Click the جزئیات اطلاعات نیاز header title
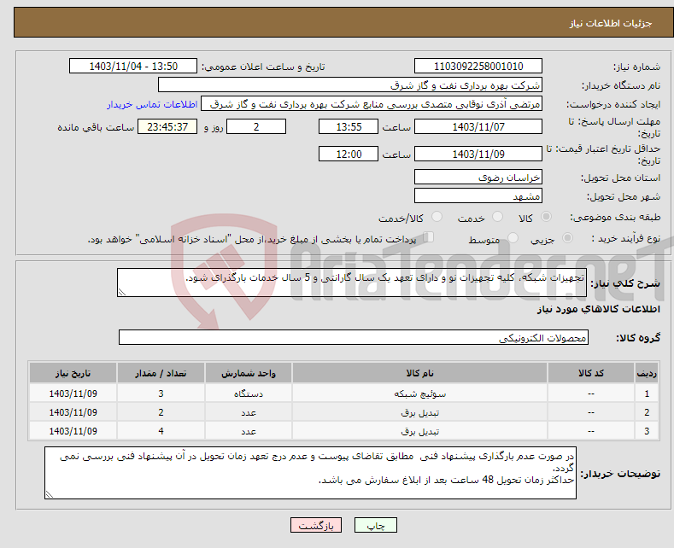This screenshot has width=674, height=548. pos(611,23)
